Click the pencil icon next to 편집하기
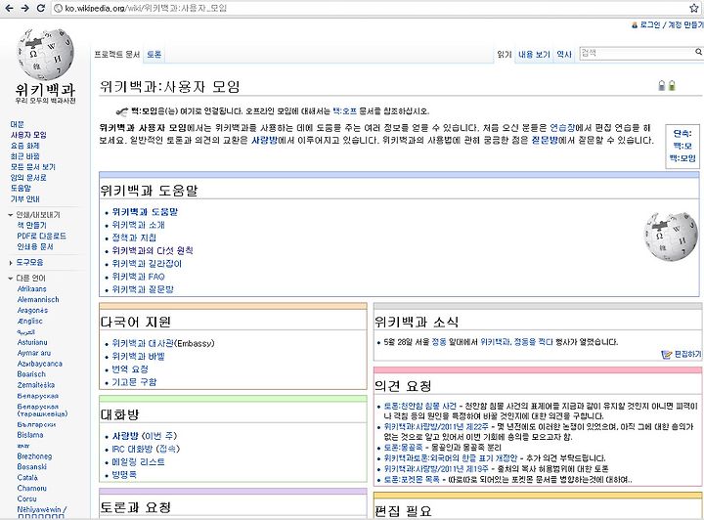Screen dimensions: 704x520 click(667, 355)
